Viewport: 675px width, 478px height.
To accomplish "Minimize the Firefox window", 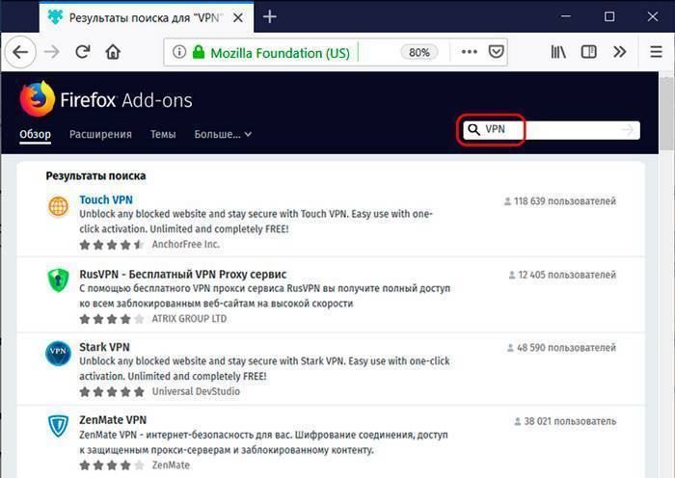I will click(566, 16).
